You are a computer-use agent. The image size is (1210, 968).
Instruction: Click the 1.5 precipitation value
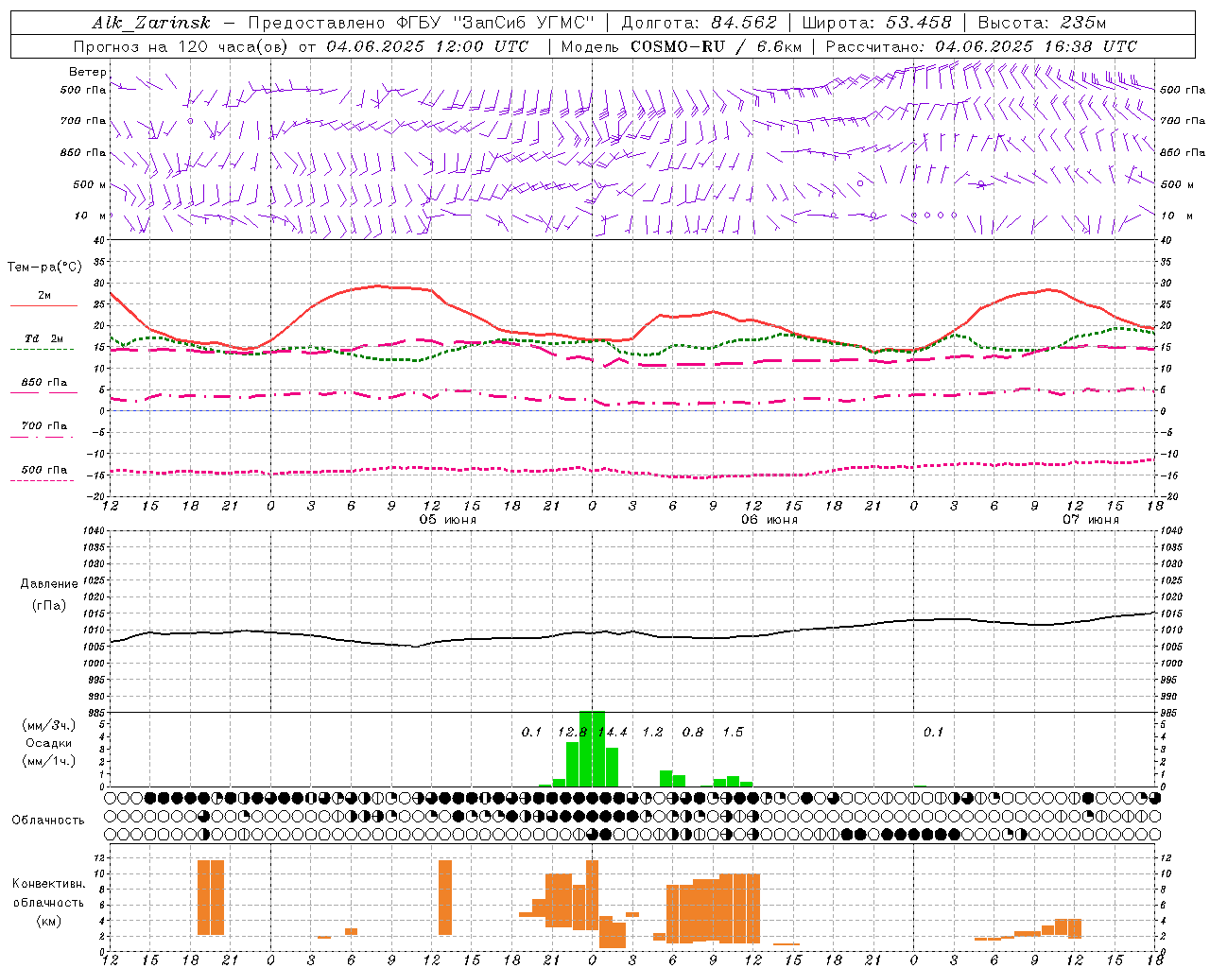pos(733,732)
